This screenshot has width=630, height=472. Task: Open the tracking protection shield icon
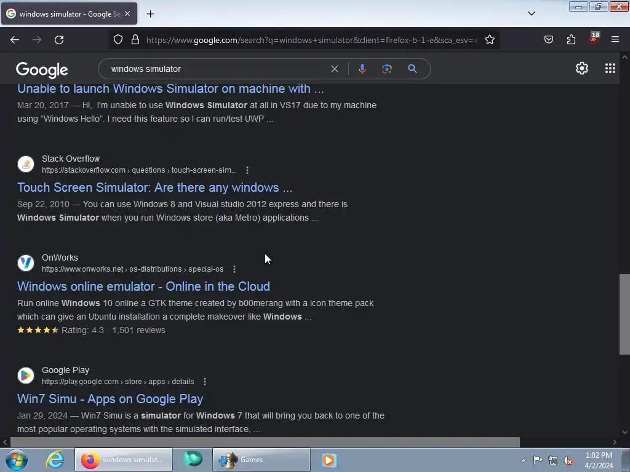pos(118,40)
